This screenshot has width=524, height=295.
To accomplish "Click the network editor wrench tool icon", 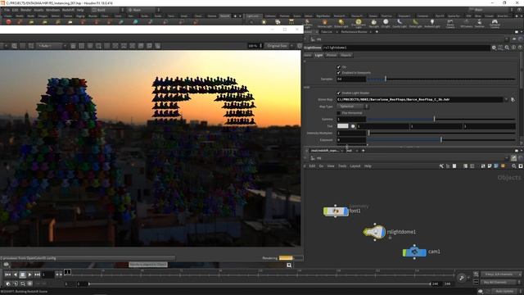I will tap(441, 166).
